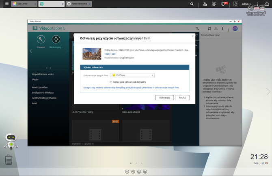The image size is (272, 176).
Task: Open the video thumbnail with UHD badge
Action: (x=95, y=131)
